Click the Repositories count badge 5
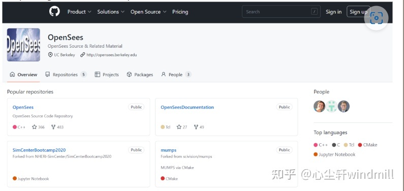The image size is (404, 191). point(83,75)
